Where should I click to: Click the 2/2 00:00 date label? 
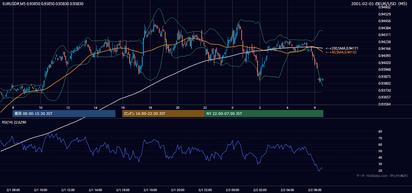click(232, 190)
